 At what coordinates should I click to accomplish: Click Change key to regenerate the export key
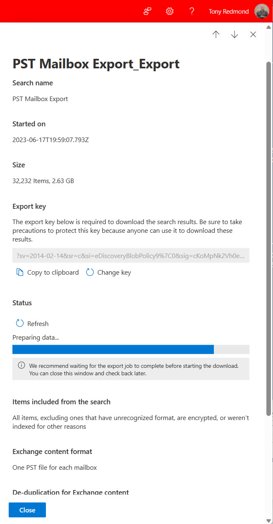114,272
